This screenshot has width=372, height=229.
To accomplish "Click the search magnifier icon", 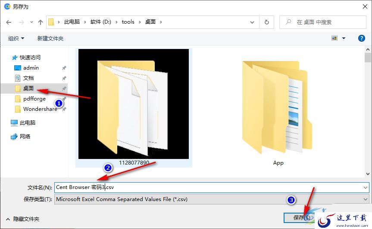I will (288, 22).
